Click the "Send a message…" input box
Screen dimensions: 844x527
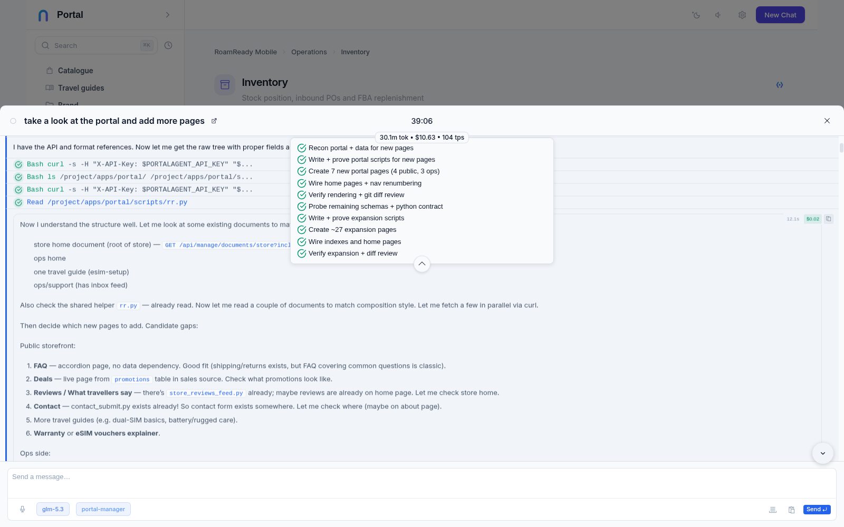pyautogui.click(x=422, y=483)
